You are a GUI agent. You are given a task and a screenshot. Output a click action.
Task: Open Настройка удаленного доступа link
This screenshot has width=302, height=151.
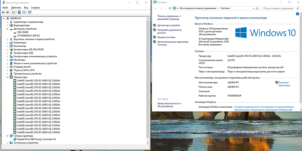169,31
